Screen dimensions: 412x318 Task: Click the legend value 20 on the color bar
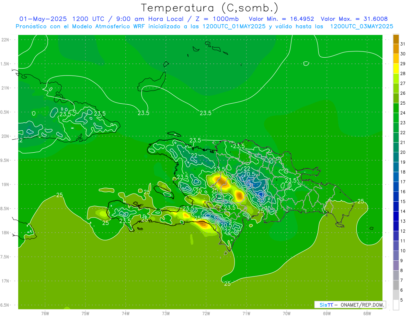(x=403, y=152)
